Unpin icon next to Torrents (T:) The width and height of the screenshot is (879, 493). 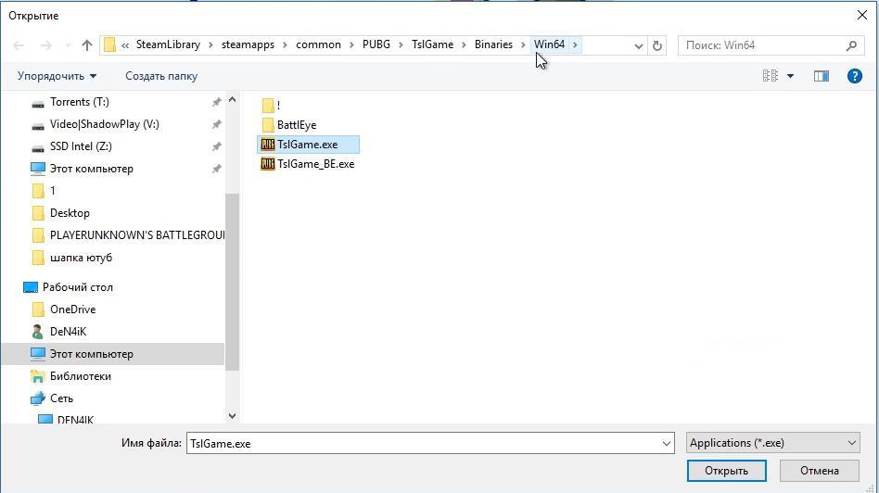pyautogui.click(x=216, y=102)
